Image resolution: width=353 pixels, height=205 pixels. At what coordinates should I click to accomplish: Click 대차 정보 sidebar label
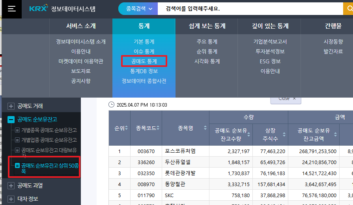tap(28, 199)
